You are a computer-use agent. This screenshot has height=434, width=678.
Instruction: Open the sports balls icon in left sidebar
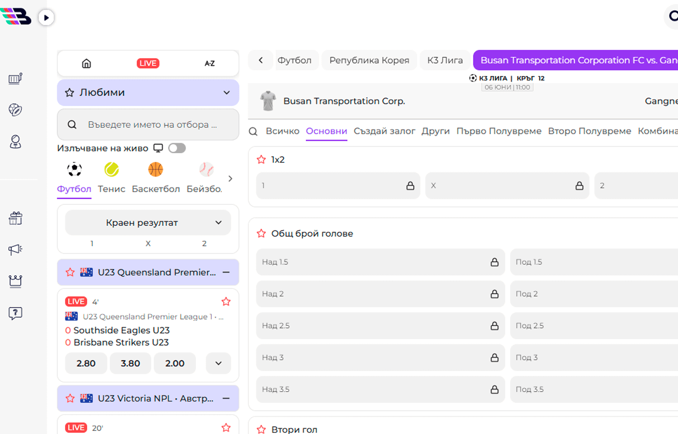point(15,110)
